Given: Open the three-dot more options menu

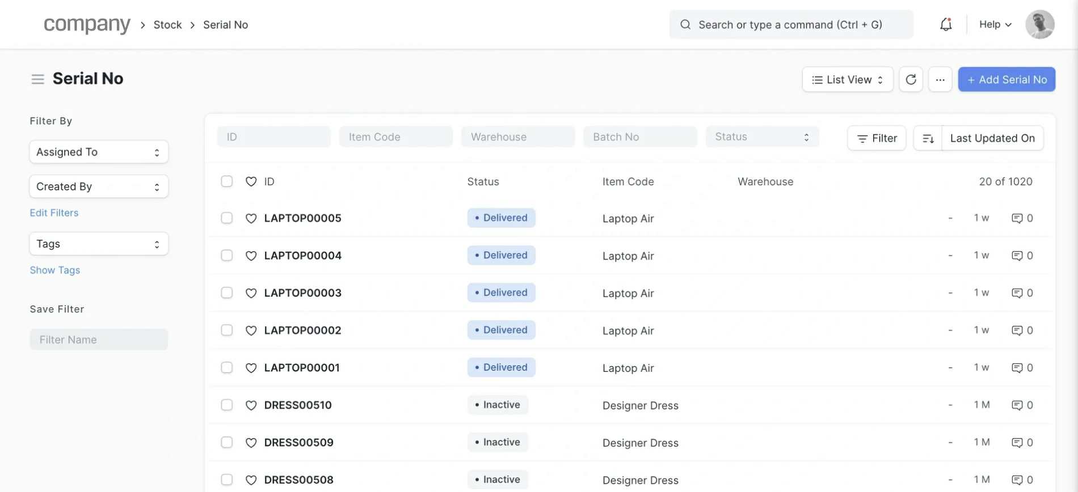Looking at the screenshot, I should [940, 79].
